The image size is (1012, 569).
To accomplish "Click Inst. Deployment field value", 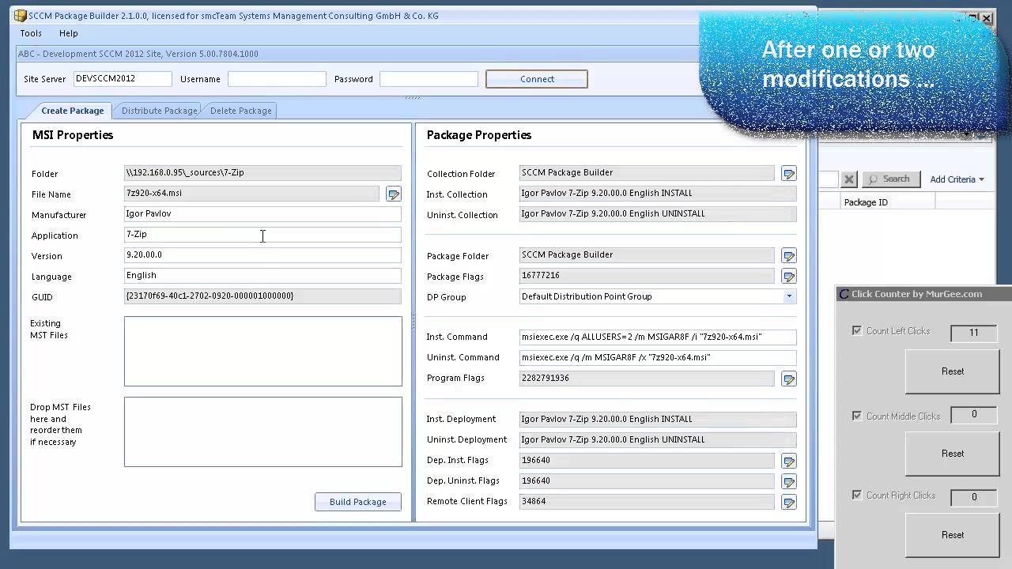I will pyautogui.click(x=658, y=420).
